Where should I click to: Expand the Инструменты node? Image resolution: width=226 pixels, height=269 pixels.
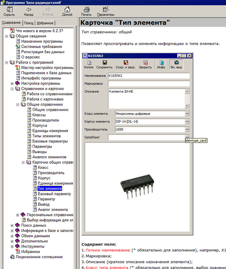point(12,246)
